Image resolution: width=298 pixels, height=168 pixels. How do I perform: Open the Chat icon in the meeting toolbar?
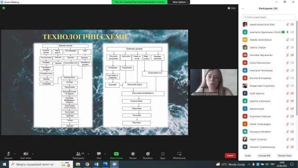(x=99, y=154)
